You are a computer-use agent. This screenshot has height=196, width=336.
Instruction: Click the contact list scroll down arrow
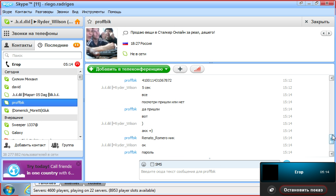click(x=80, y=137)
